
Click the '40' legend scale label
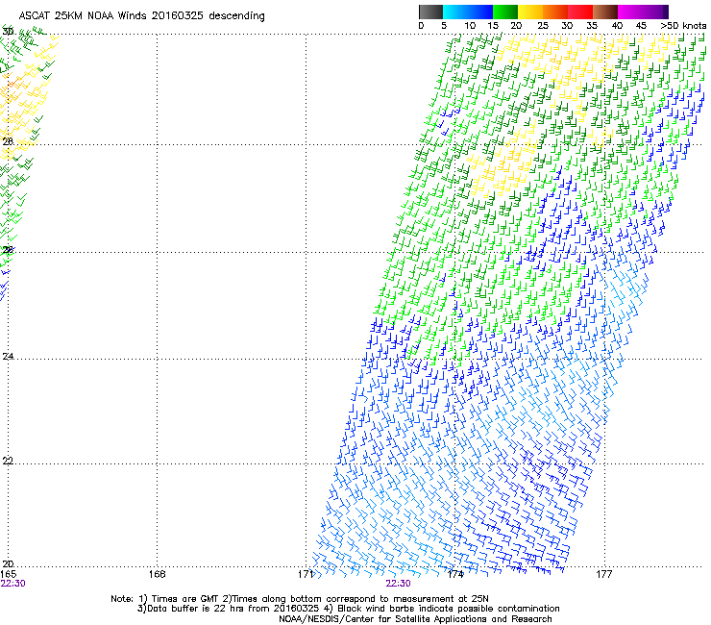tap(617, 26)
